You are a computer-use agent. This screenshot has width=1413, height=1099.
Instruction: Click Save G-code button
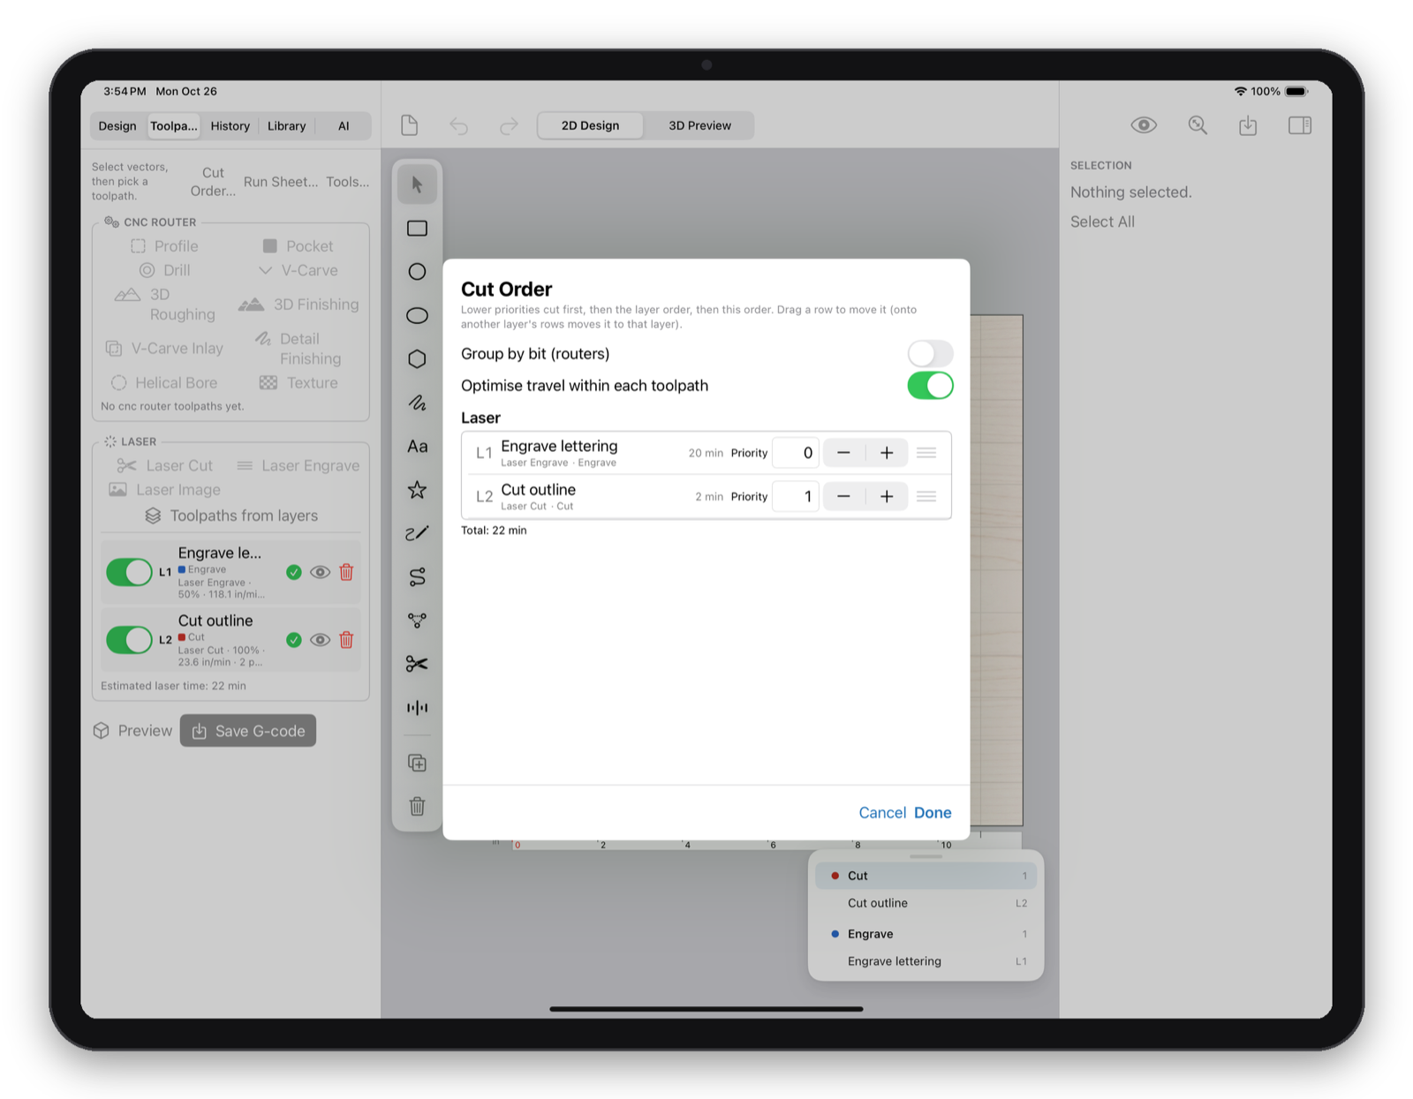pos(248,731)
